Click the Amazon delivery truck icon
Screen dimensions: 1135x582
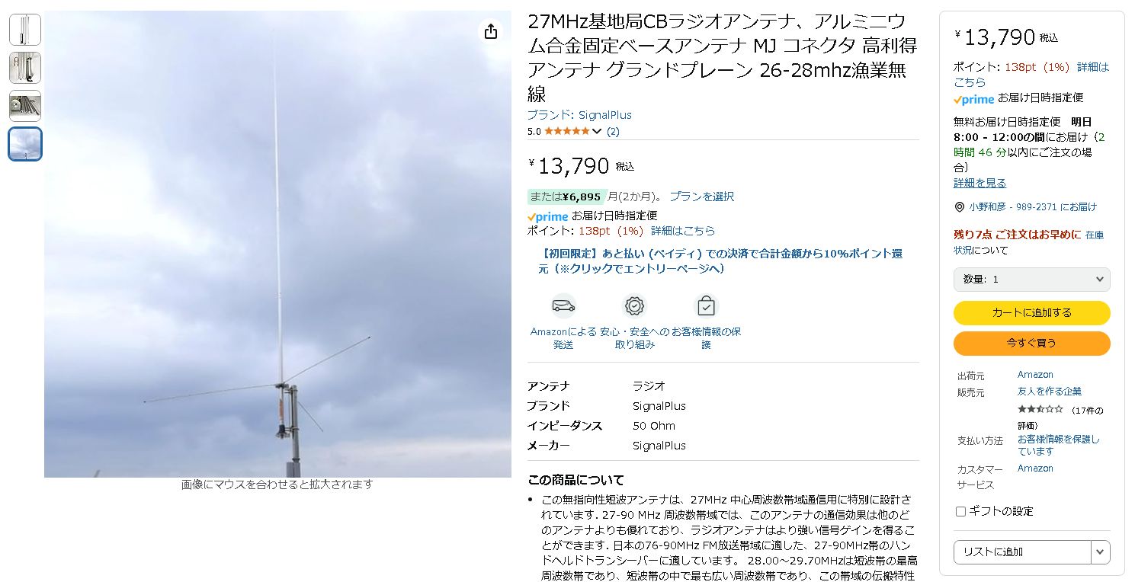(563, 306)
